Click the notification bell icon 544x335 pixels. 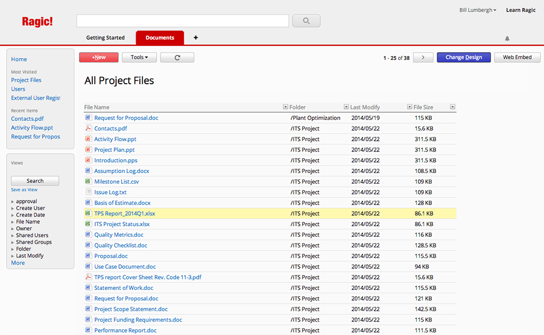507,38
